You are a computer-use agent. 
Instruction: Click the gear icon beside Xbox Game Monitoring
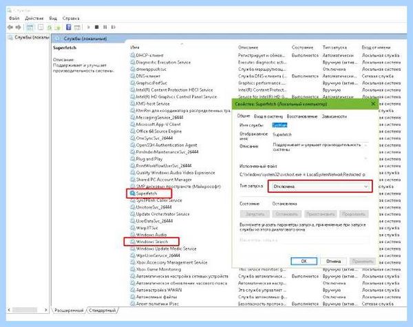pyautogui.click(x=133, y=269)
